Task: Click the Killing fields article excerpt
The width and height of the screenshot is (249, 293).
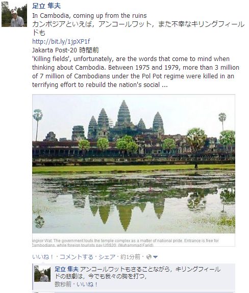Action: 136,72
